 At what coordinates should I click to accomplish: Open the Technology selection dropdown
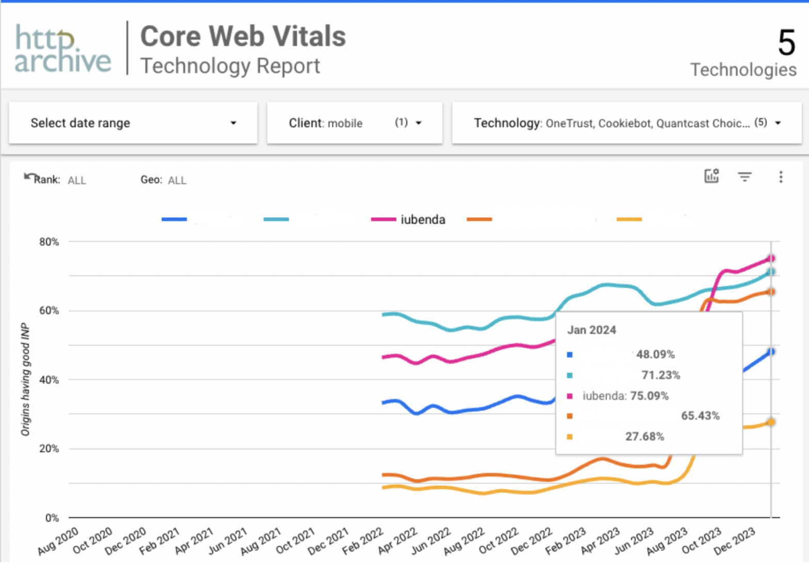click(x=627, y=123)
